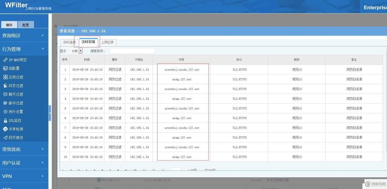Viewport: 387px width, 189px height.
Task: Open 网页推送 paper plane icon
Action: (5, 138)
